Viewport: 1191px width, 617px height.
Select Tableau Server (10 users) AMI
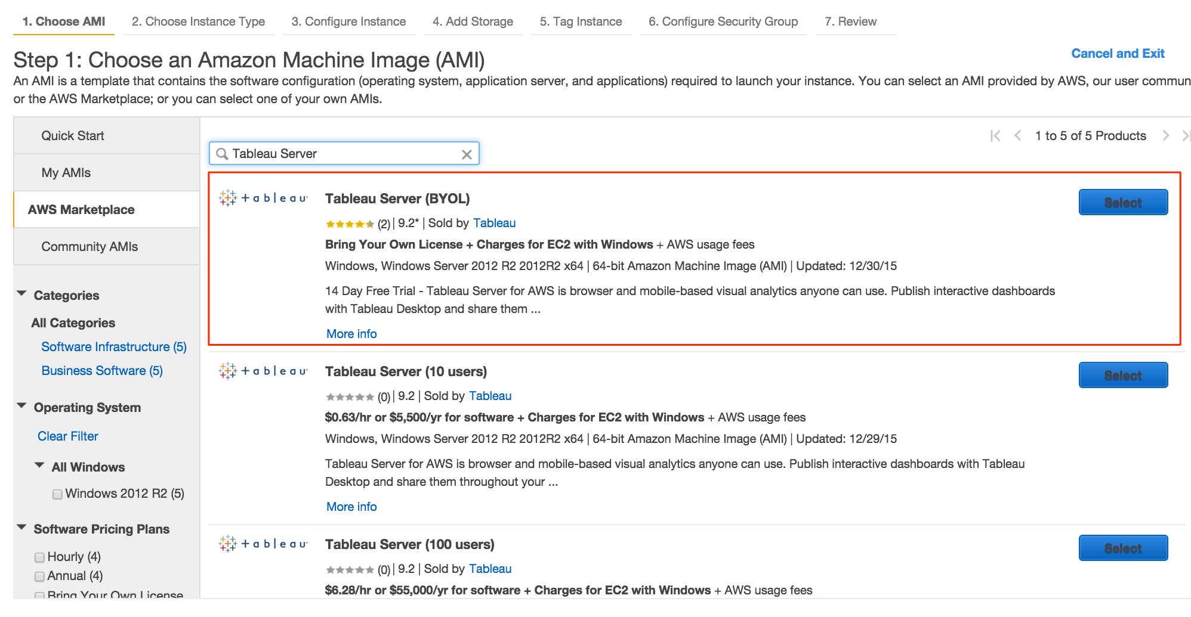point(1123,375)
